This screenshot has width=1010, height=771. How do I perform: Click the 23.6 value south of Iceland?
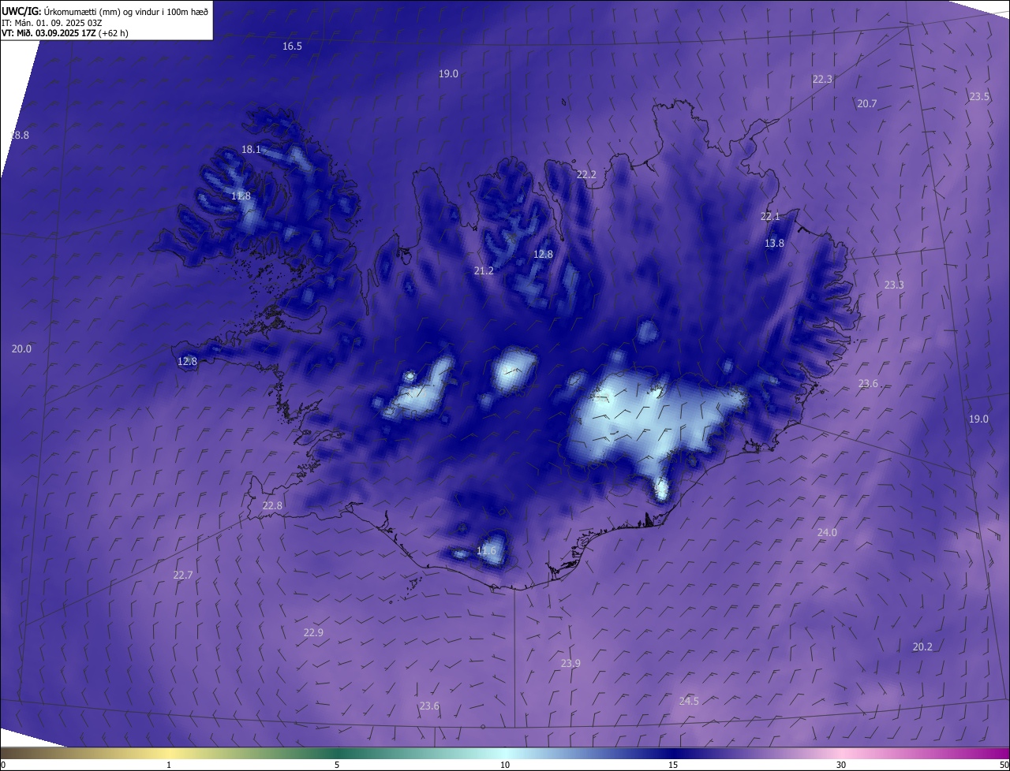tap(429, 706)
